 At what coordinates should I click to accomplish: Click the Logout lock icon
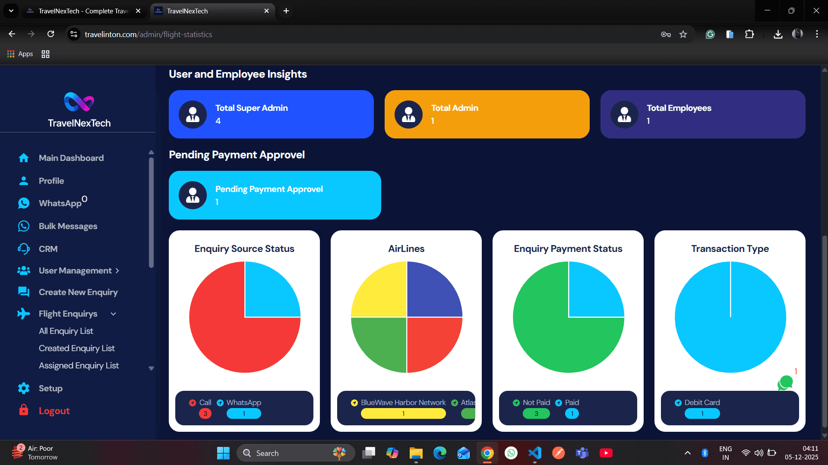click(x=24, y=410)
